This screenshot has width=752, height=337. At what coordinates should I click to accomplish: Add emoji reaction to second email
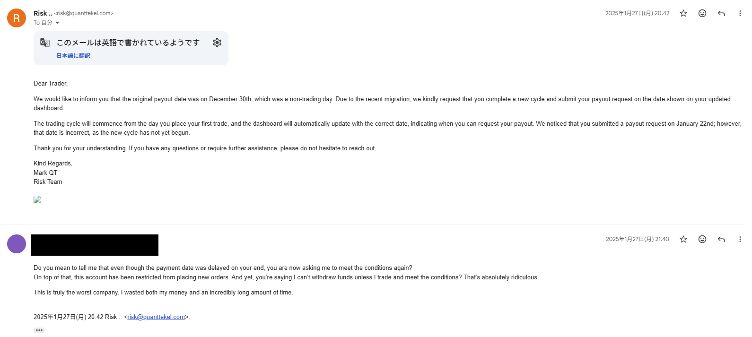coord(702,239)
